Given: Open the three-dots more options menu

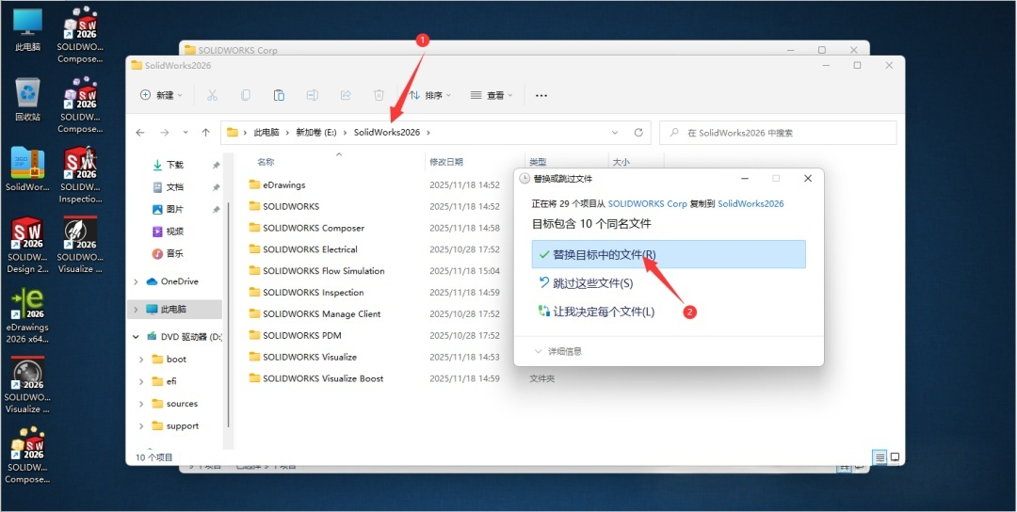Looking at the screenshot, I should pyautogui.click(x=541, y=95).
